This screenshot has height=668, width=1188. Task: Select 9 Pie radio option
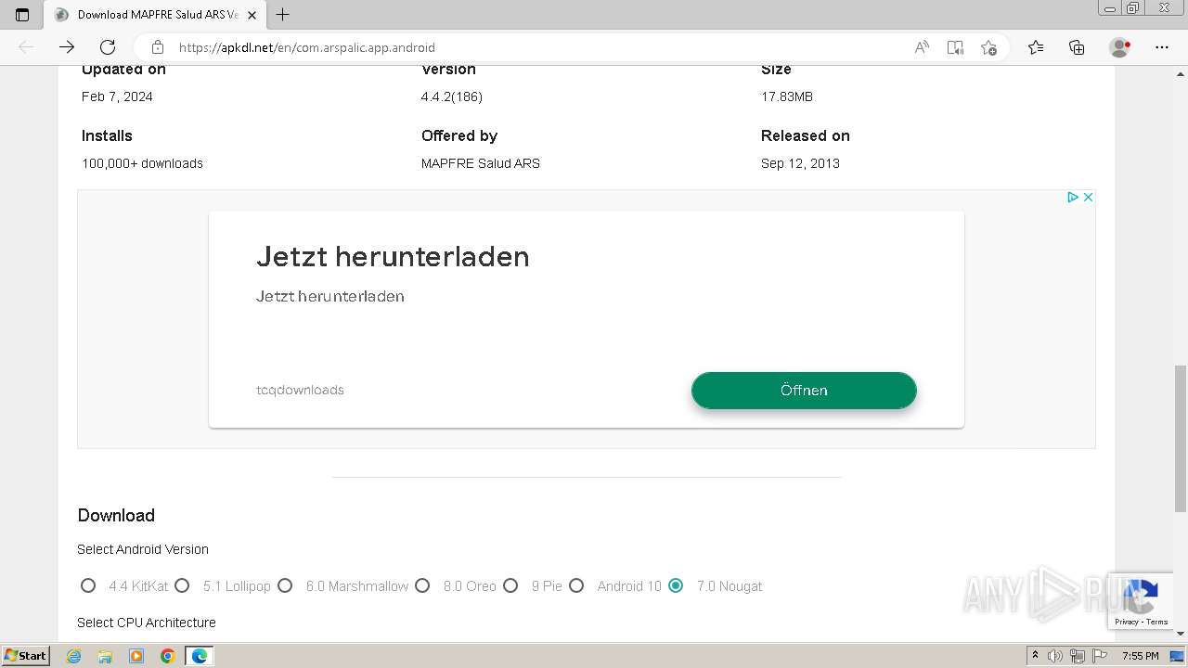coord(510,585)
